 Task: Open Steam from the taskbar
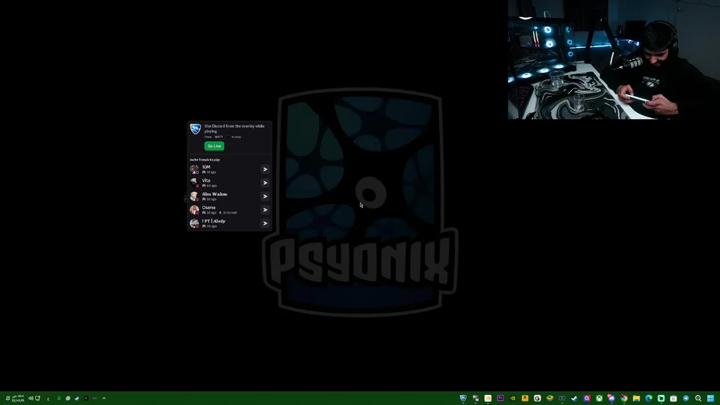tap(574, 398)
